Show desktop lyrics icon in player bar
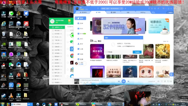The width and height of the screenshot is (188, 106). click(165, 81)
